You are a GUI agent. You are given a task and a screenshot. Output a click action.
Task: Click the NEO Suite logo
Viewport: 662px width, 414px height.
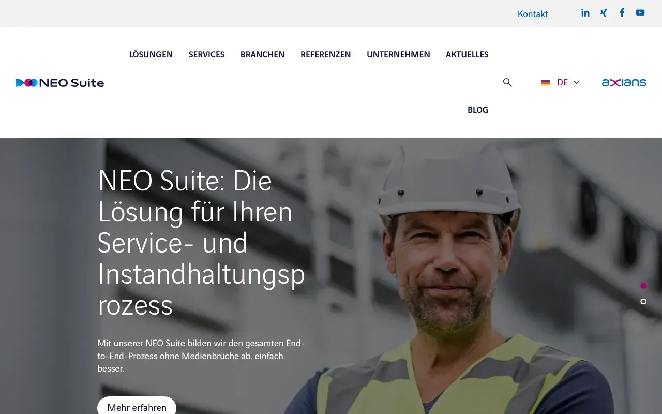(60, 83)
